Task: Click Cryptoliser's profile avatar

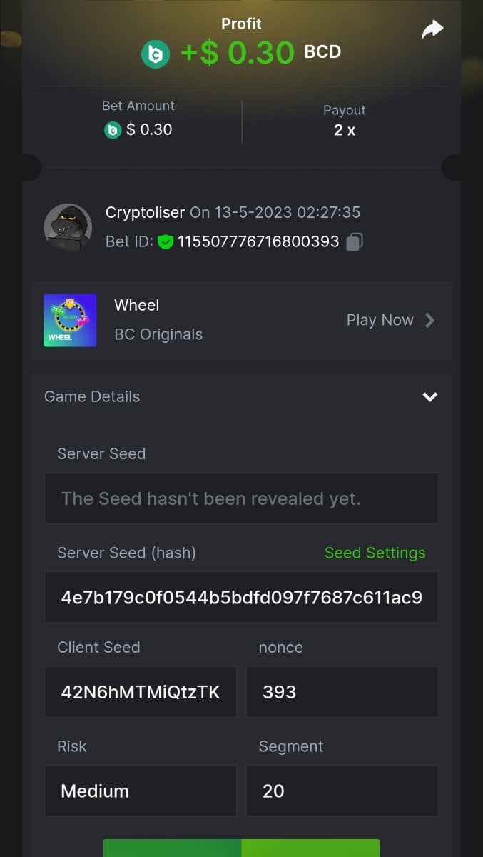Action: [68, 228]
